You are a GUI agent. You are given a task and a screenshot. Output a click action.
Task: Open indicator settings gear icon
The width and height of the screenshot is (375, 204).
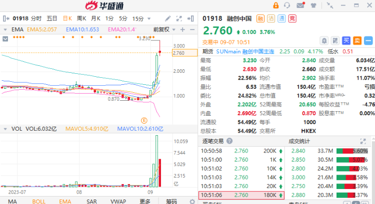192,202
